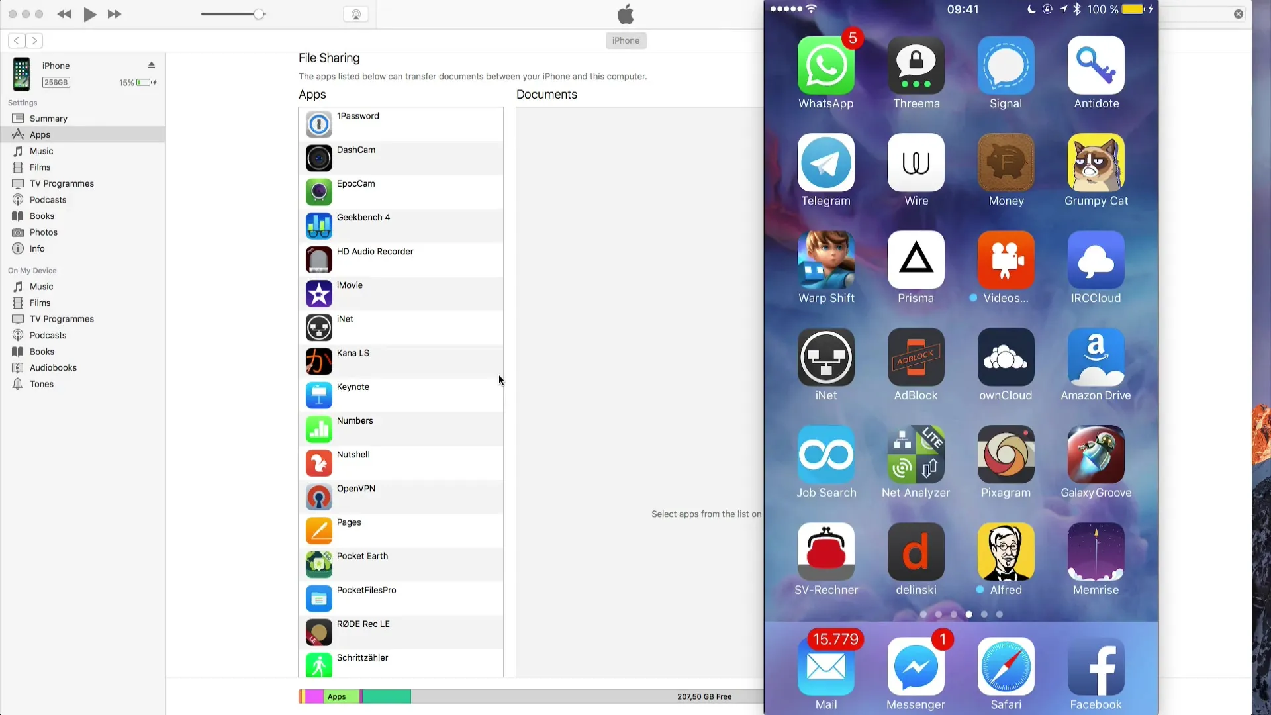Select OpenVPN in the apps list

coord(400,497)
